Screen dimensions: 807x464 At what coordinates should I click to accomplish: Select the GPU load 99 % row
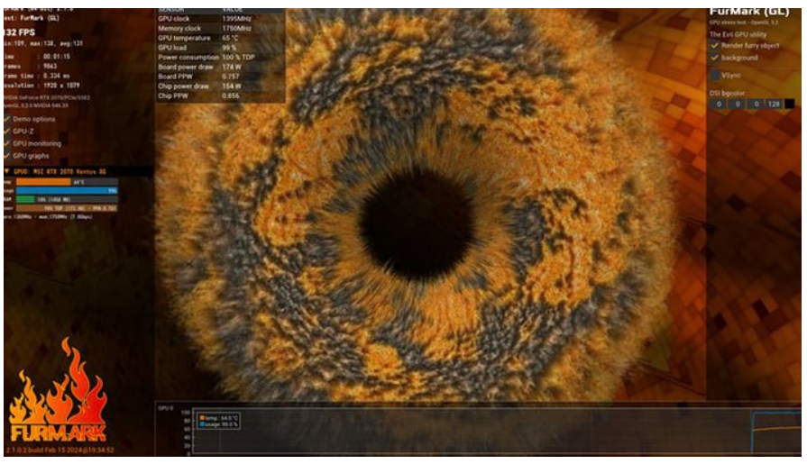point(220,48)
